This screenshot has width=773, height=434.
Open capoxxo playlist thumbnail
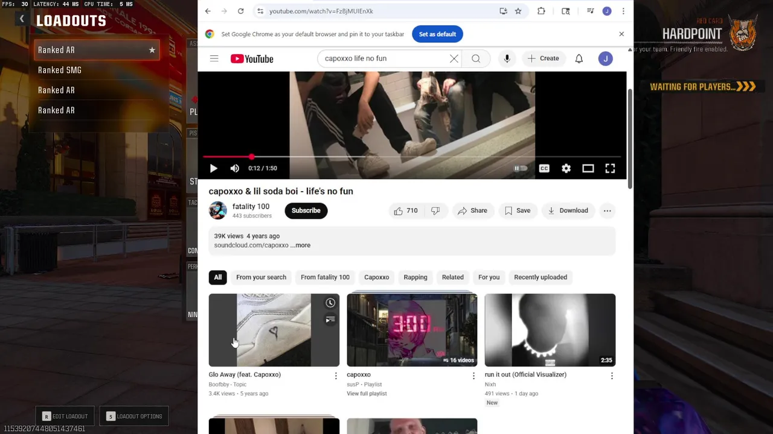[x=412, y=330]
